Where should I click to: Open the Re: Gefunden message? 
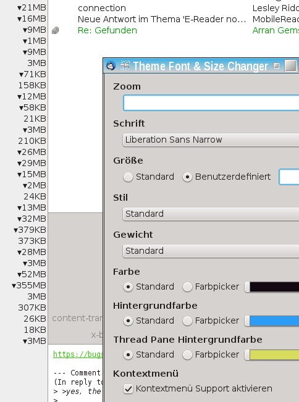pyautogui.click(x=107, y=30)
